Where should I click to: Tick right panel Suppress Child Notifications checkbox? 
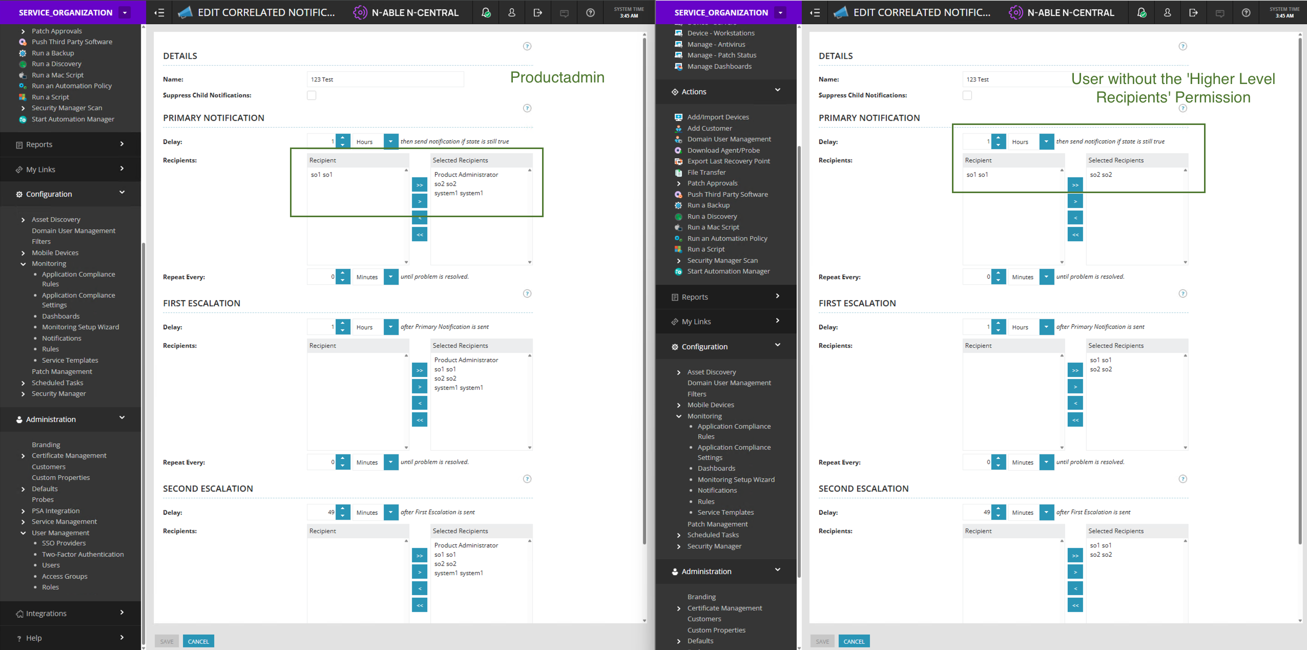tap(967, 95)
